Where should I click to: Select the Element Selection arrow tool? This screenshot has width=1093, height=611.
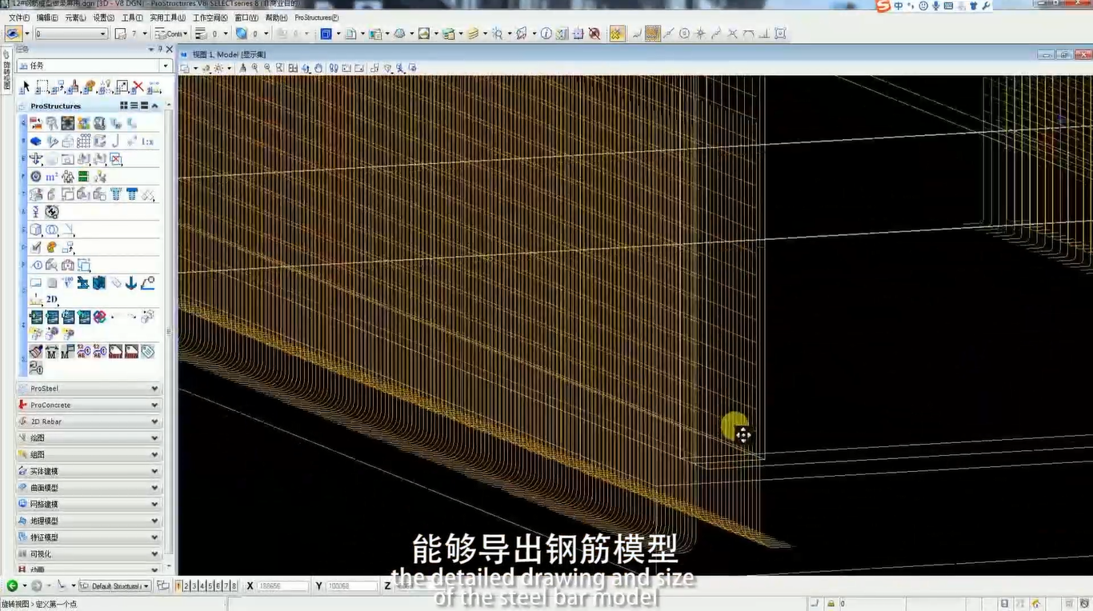26,86
